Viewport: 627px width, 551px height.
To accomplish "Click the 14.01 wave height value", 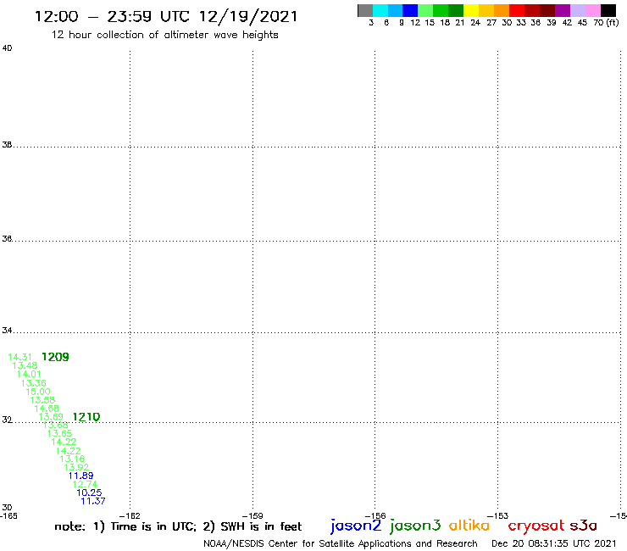I will click(29, 374).
